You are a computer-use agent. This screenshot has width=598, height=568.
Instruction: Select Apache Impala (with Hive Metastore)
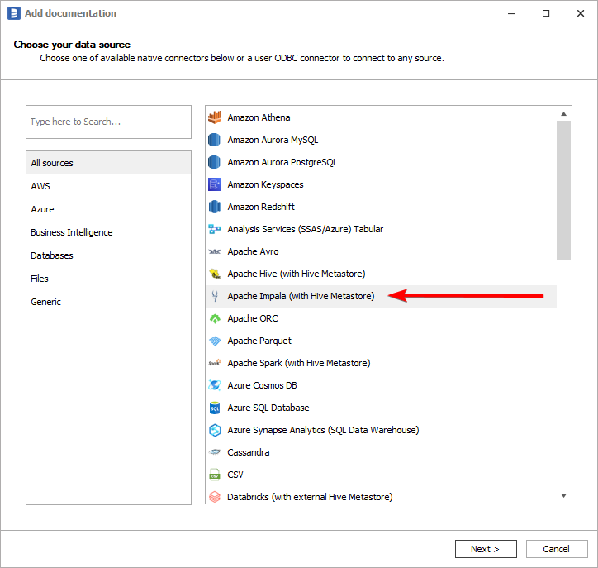click(301, 296)
